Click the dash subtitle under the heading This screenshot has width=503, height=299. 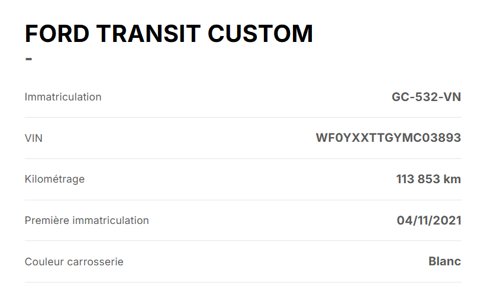coord(29,59)
